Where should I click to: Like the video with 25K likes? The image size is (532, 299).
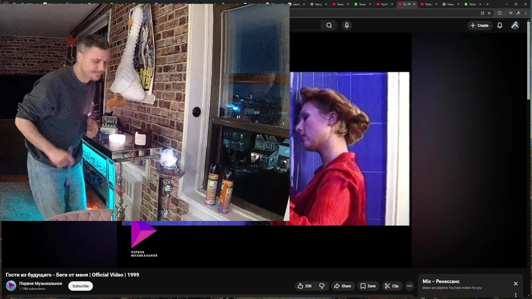point(304,286)
